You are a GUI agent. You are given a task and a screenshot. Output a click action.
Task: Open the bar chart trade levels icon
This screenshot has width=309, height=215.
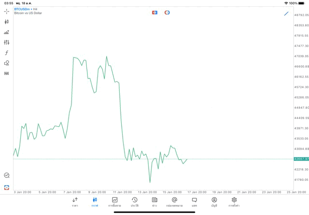[x=7, y=32]
